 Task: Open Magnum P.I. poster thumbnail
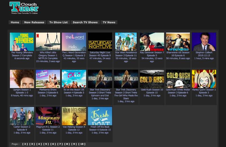tap(48, 116)
